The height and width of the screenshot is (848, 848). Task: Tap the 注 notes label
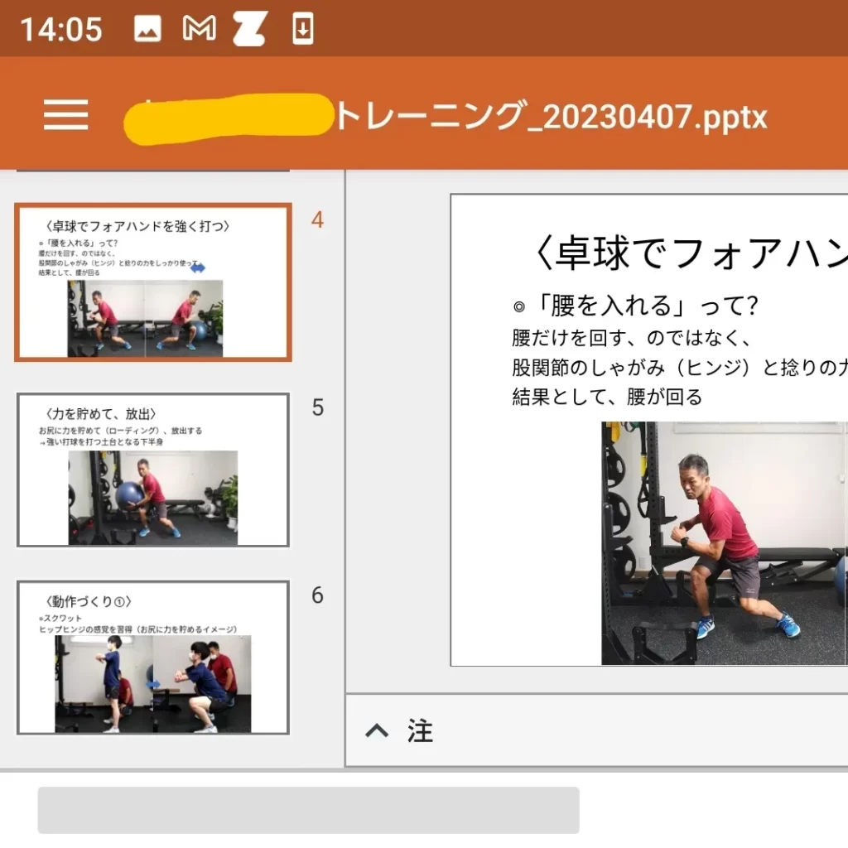(420, 731)
